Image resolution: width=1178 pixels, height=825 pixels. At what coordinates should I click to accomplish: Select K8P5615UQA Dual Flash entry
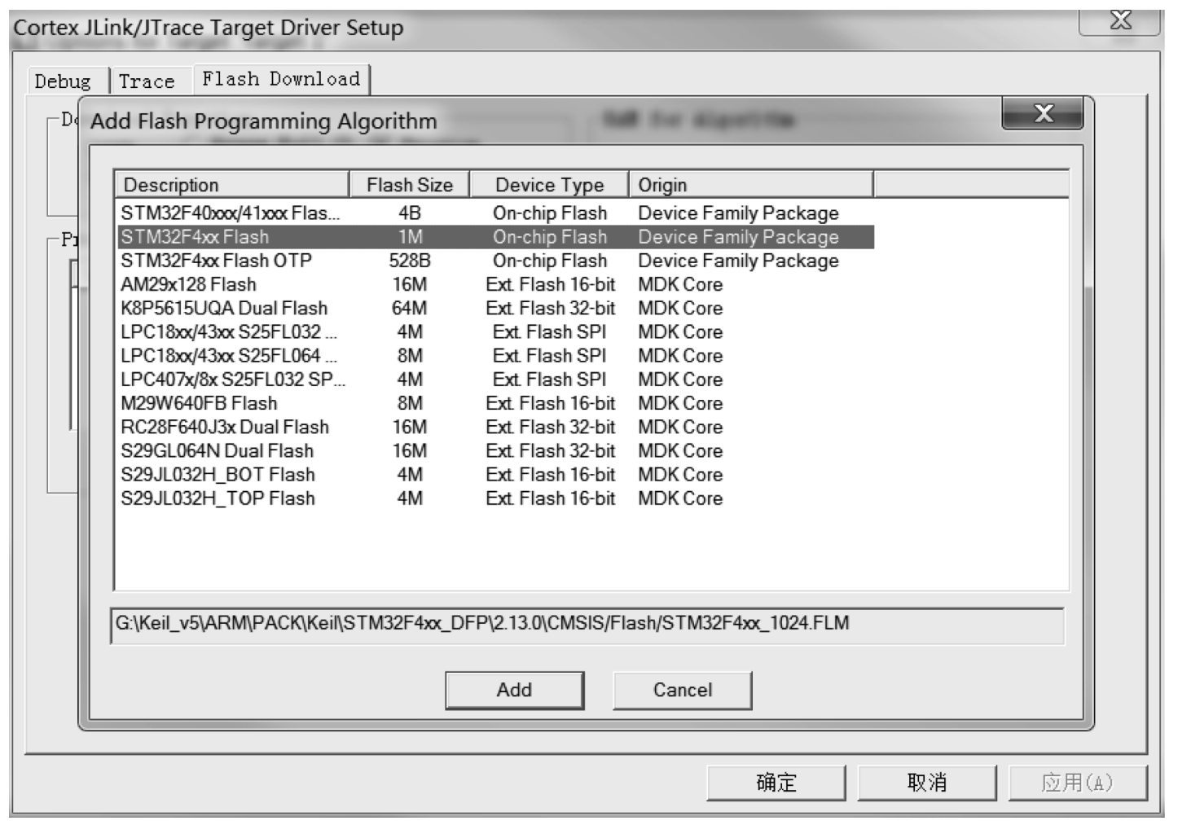(224, 308)
